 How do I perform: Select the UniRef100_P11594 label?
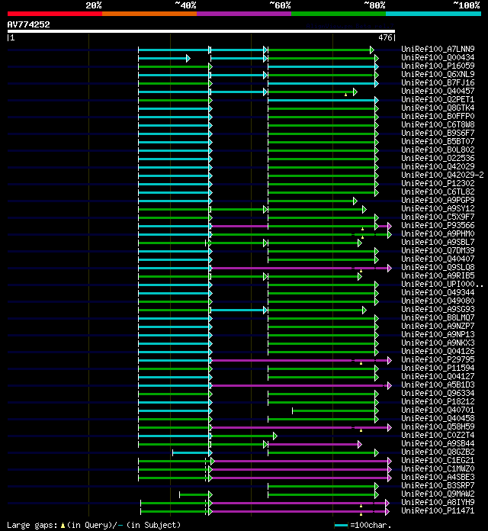point(438,368)
